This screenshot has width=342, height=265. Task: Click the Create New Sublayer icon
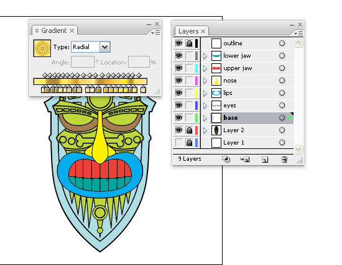click(244, 159)
